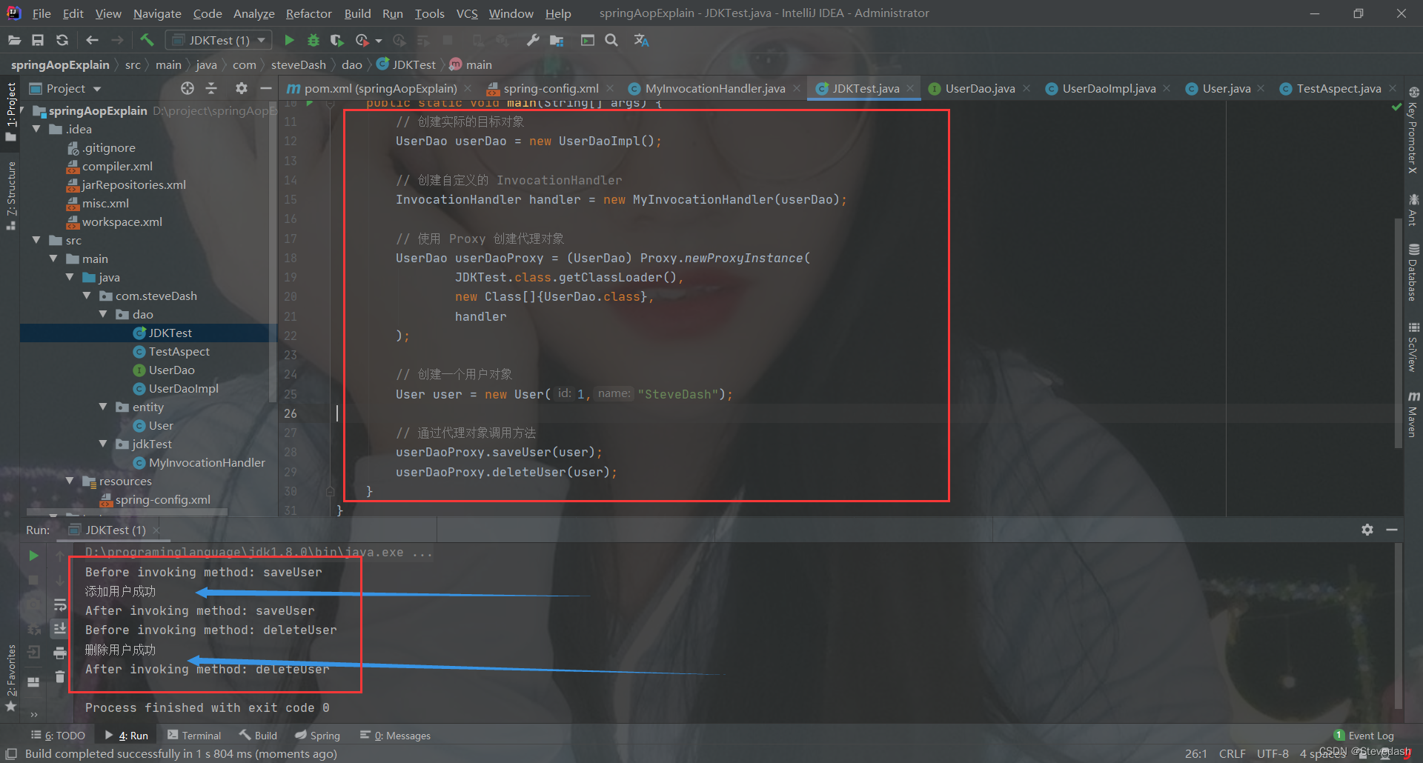
Task: Collapse the dao package
Action: [103, 314]
